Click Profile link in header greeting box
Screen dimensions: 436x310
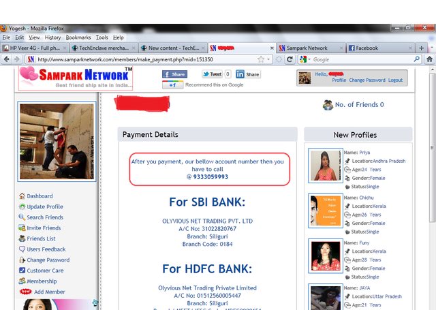339,80
